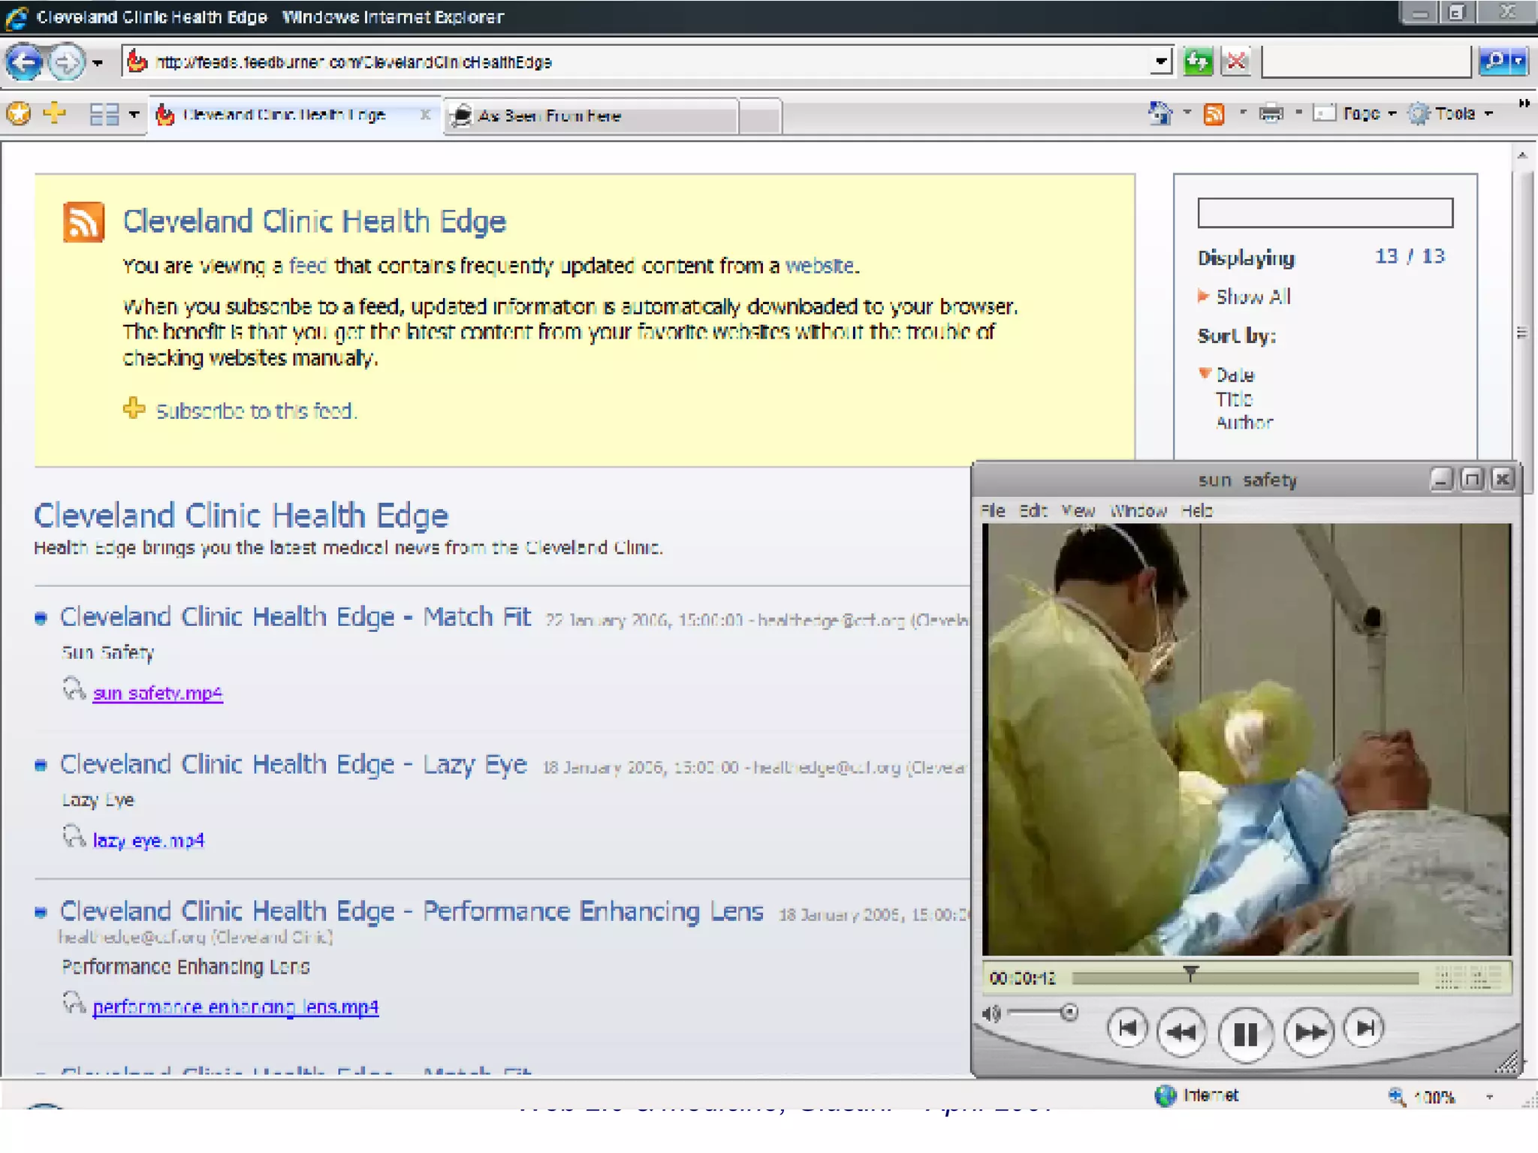Image resolution: width=1538 pixels, height=1153 pixels.
Task: Open the recent pages dropdown beside Forward
Action: [98, 63]
